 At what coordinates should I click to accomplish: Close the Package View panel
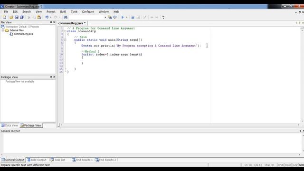click(x=54, y=77)
